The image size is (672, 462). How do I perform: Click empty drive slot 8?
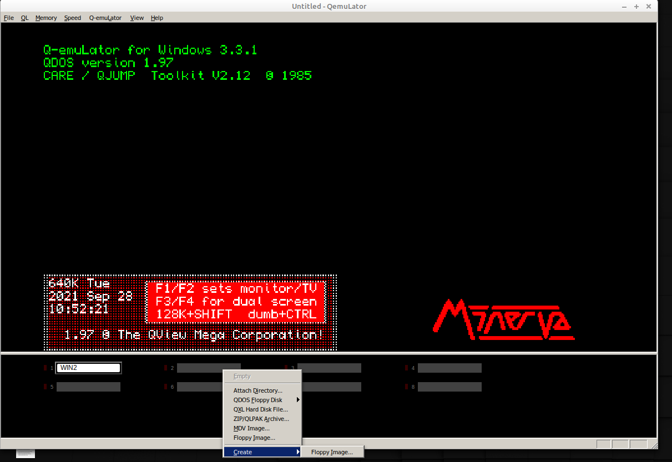point(449,387)
